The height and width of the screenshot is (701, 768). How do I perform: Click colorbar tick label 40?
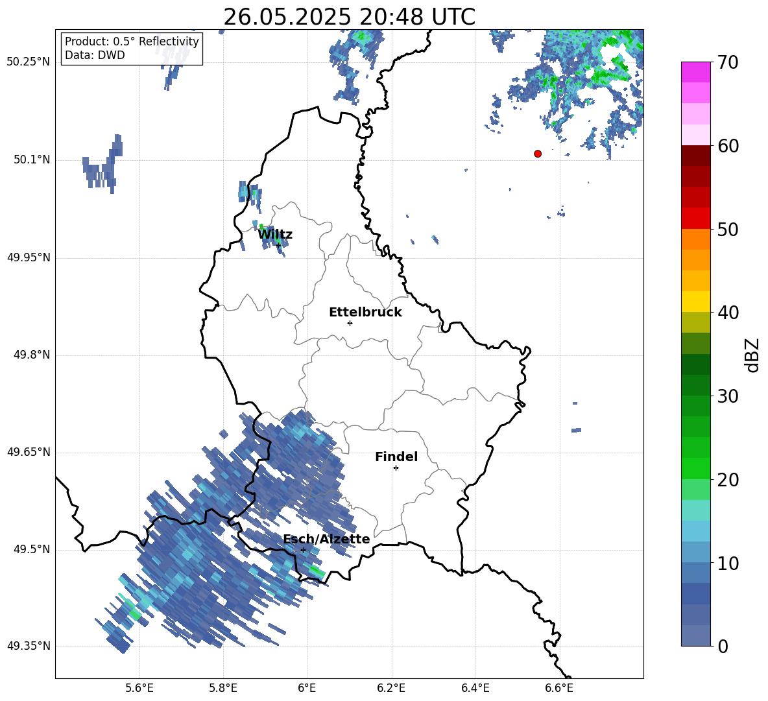pyautogui.click(x=728, y=313)
